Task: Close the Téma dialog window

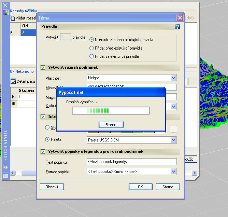Action: click(x=180, y=17)
